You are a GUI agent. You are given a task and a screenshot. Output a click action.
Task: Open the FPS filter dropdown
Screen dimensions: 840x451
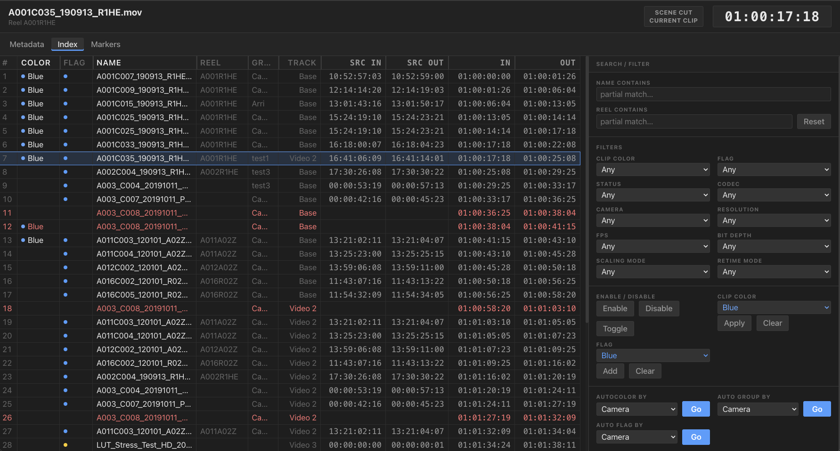[653, 246]
